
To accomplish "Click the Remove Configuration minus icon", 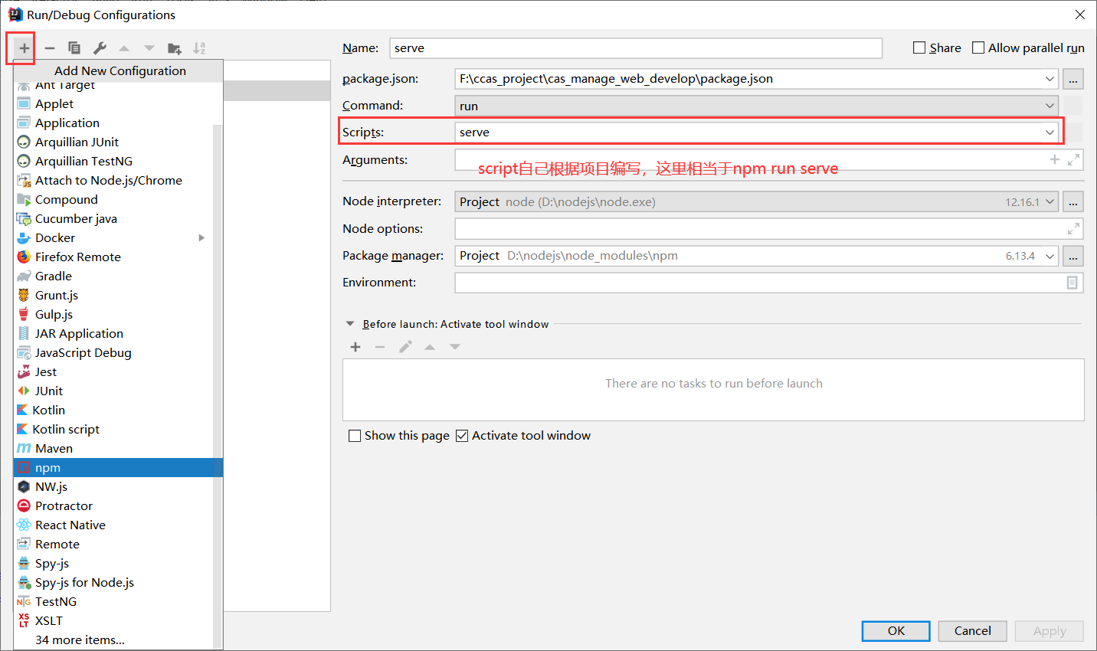I will click(50, 48).
